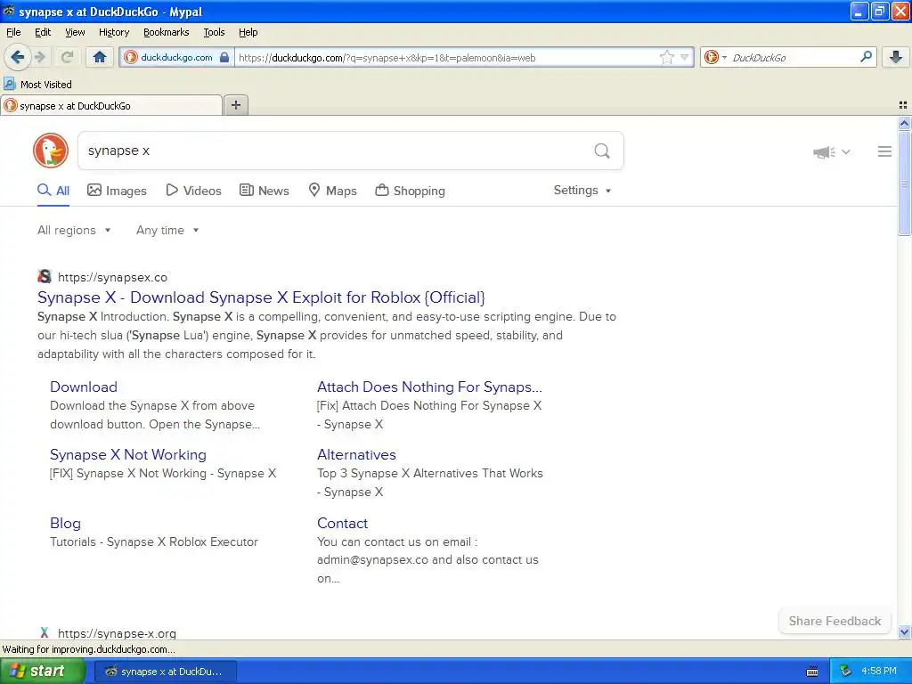
Task: Switch to Maps results
Action: [333, 191]
